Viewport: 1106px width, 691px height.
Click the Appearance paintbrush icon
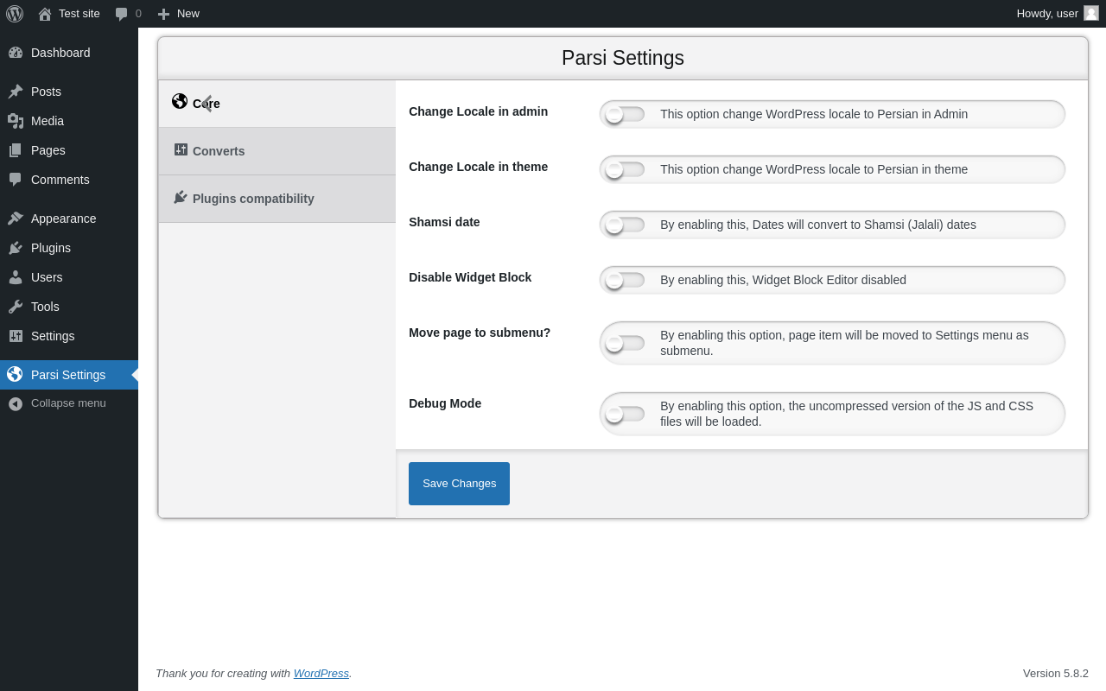16,219
